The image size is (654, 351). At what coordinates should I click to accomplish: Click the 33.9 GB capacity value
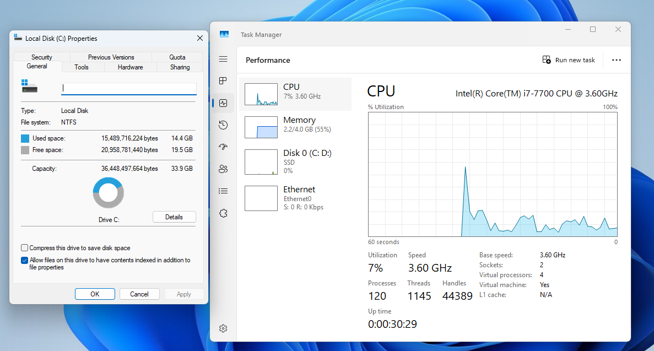pyautogui.click(x=182, y=169)
